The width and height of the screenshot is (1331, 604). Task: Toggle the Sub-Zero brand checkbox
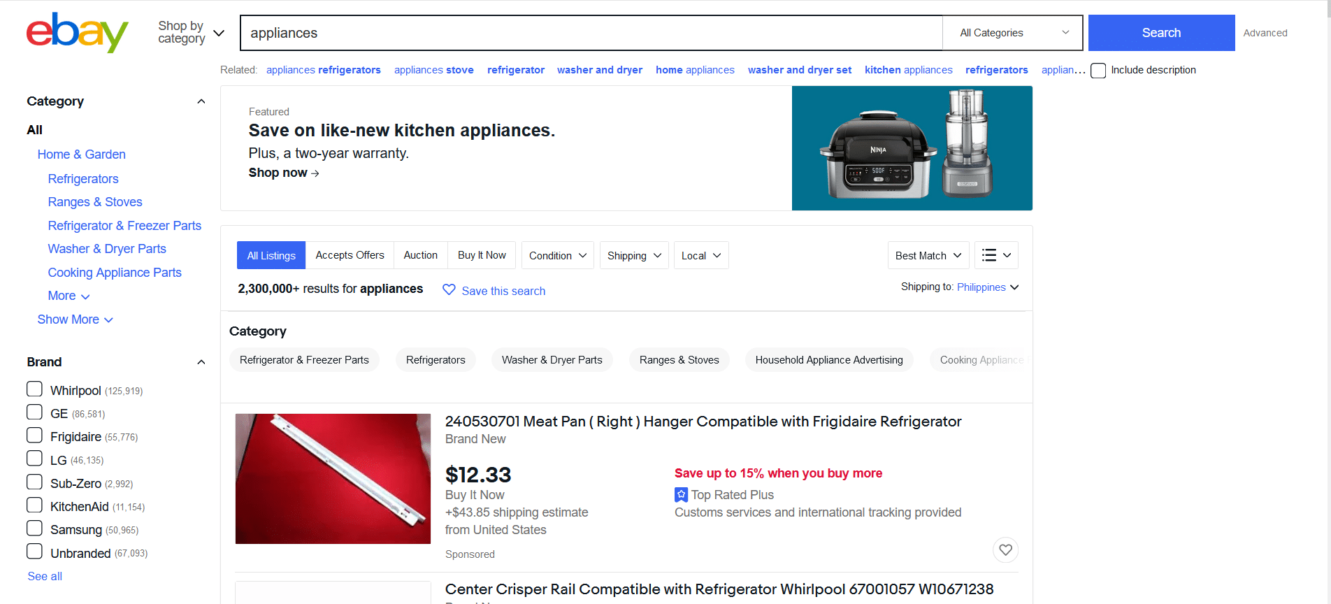pos(34,482)
